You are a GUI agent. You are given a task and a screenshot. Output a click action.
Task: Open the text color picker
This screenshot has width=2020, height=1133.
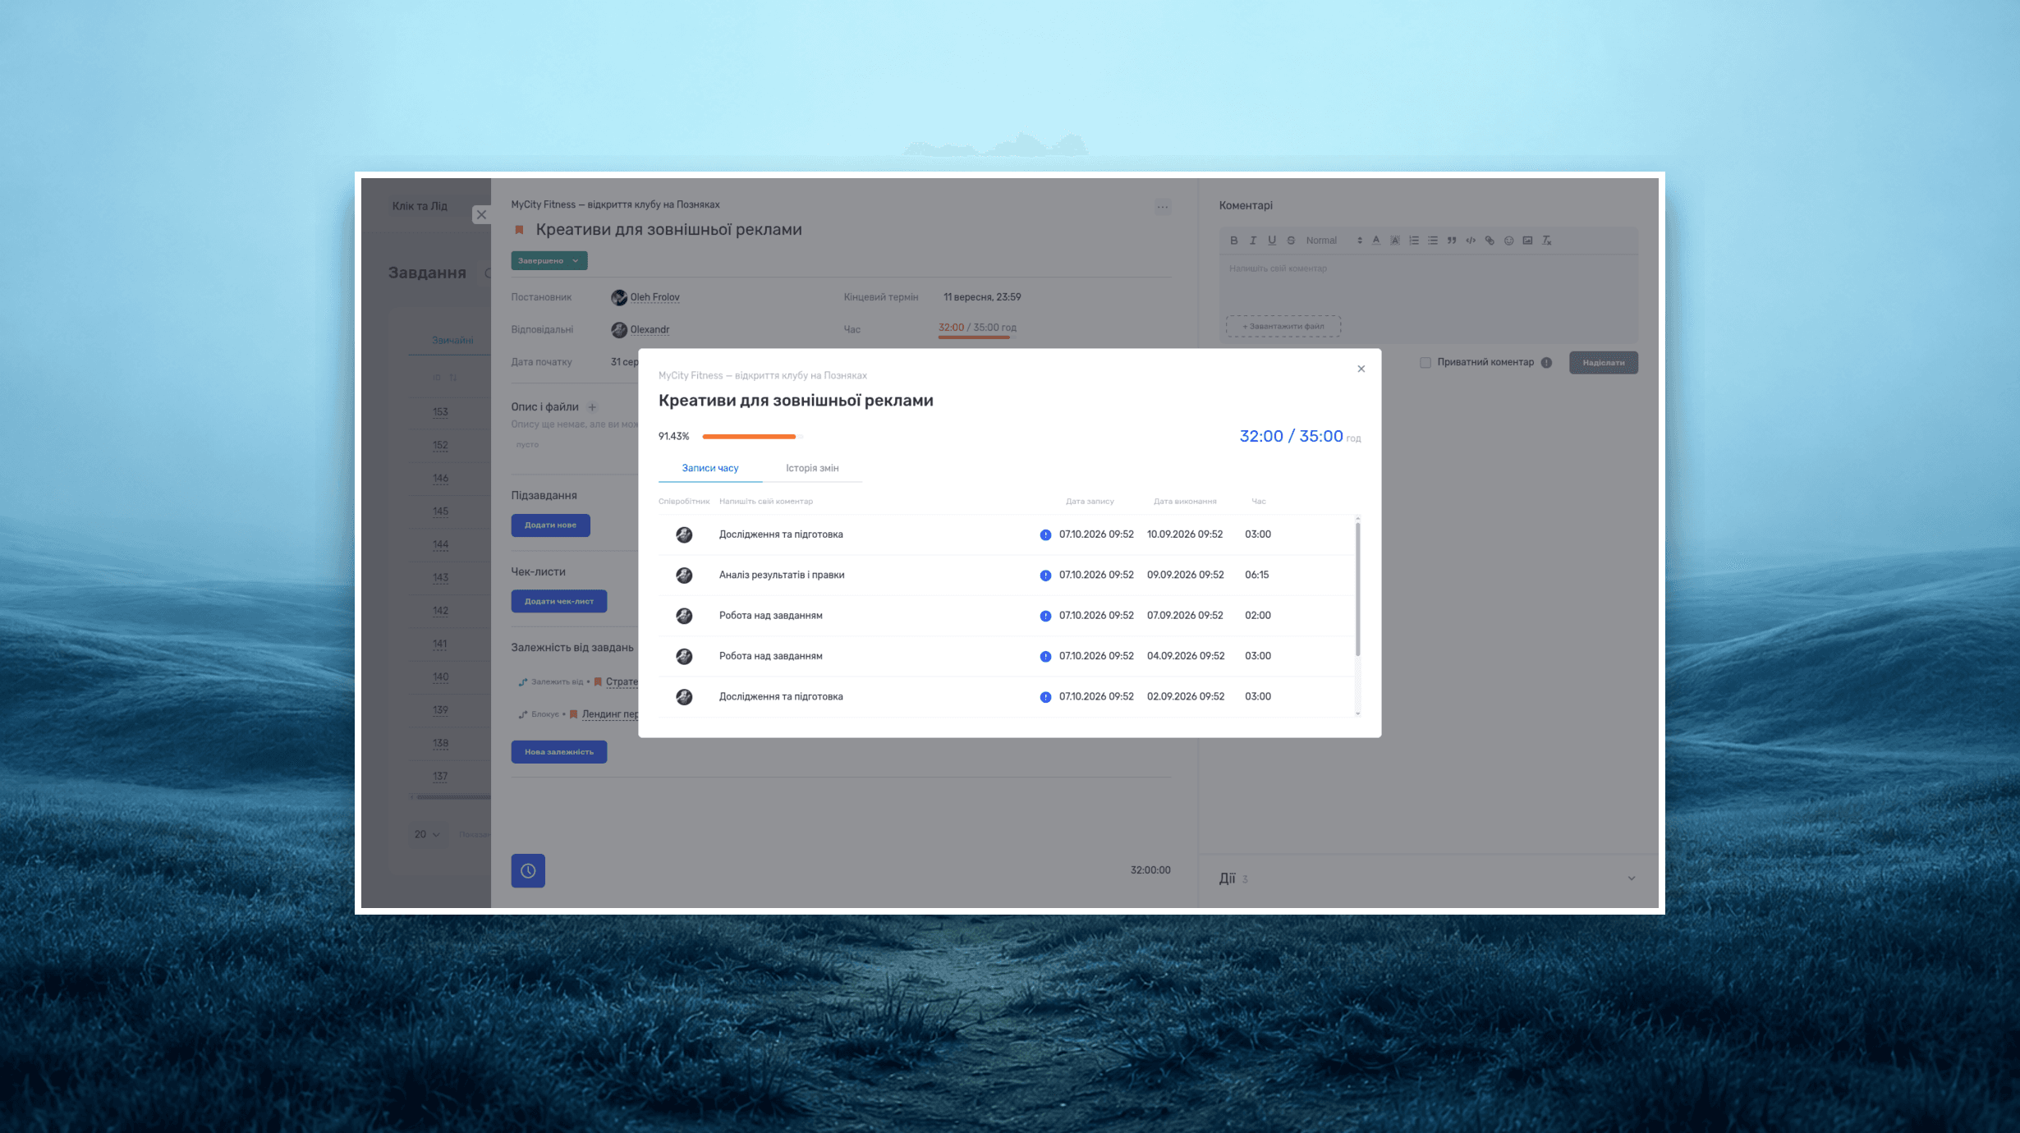tap(1376, 241)
